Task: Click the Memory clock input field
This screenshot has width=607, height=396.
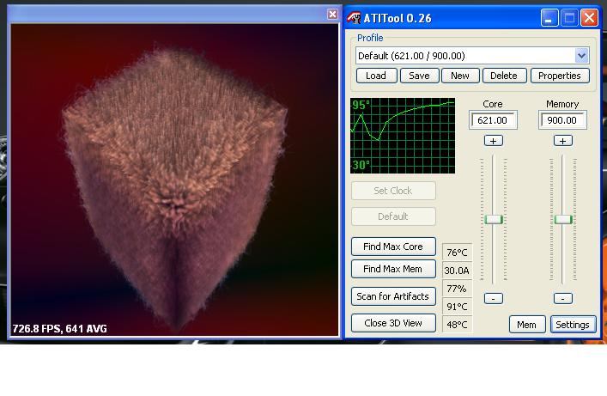Action: [x=562, y=120]
